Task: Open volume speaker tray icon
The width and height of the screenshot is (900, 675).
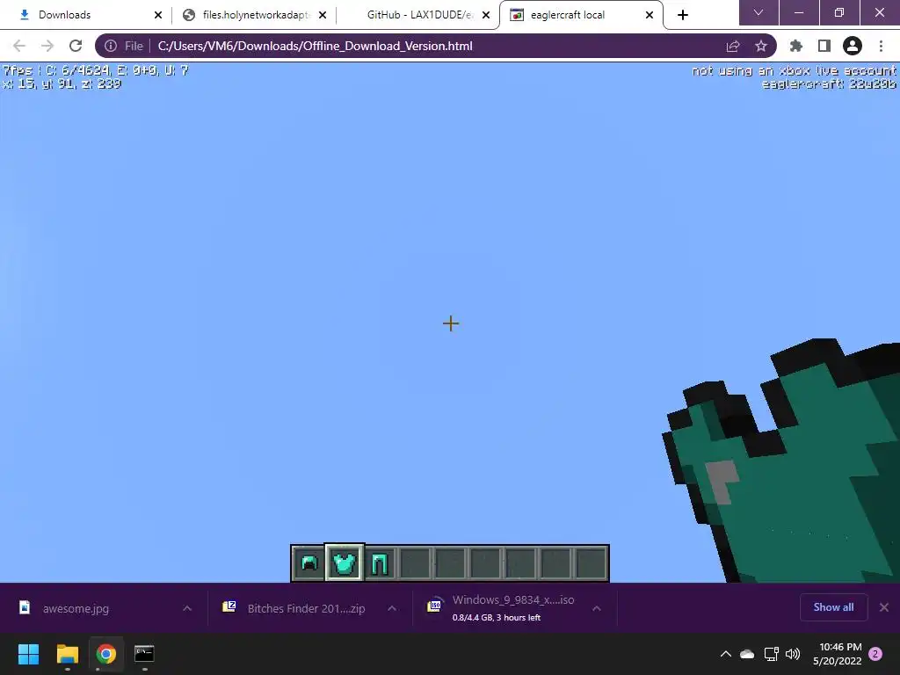Action: [x=793, y=654]
